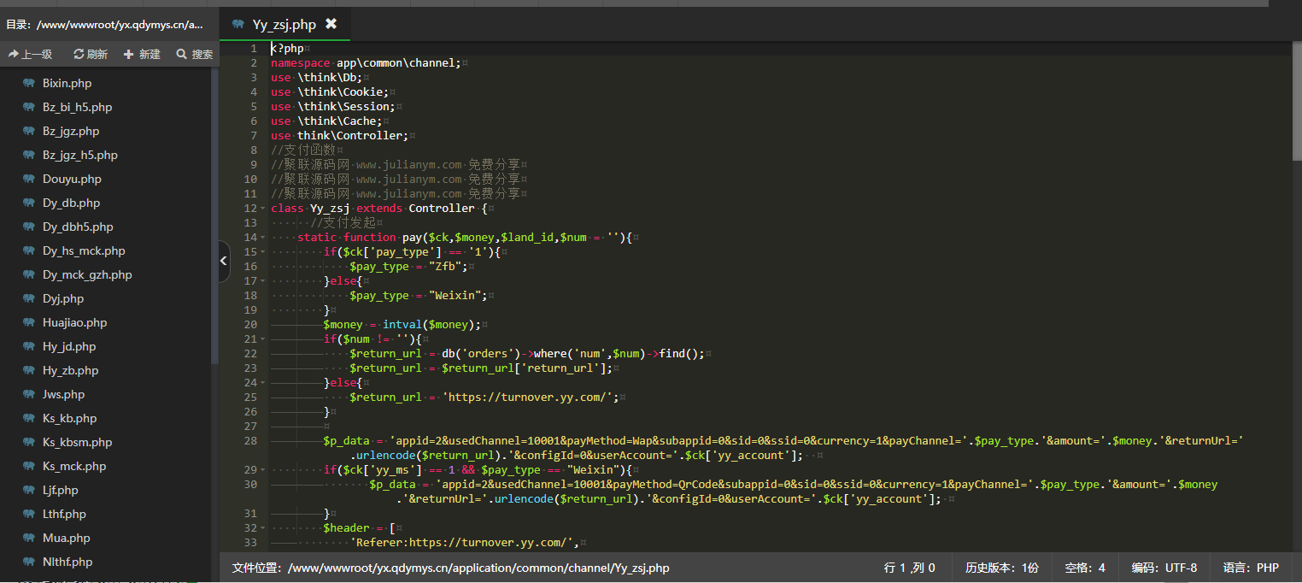This screenshot has width=1302, height=583.
Task: Open Mua.php in the file list
Action: pos(66,538)
